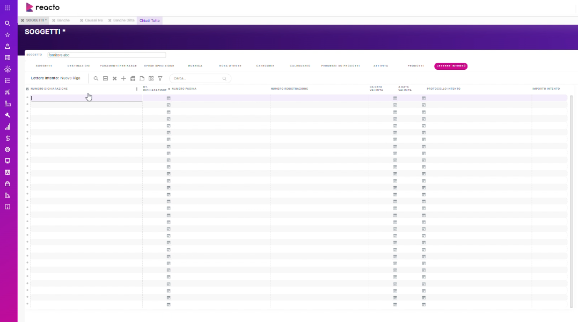Click the dollar sign sidebar icon

pos(8,138)
